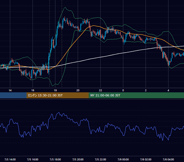
Task: Click the 7/5 16:00 indicator axis label
Action: pyautogui.click(x=33, y=159)
